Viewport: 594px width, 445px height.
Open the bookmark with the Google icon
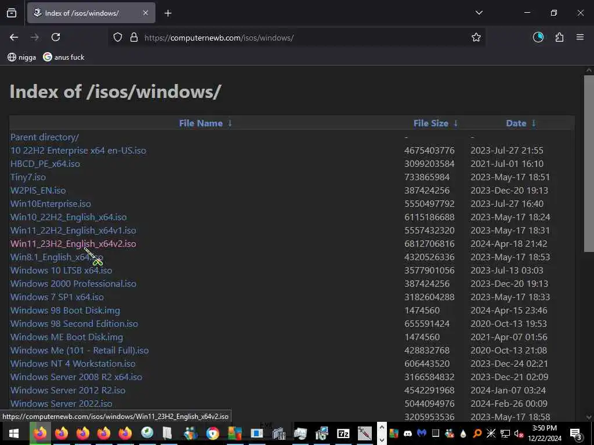coord(64,57)
